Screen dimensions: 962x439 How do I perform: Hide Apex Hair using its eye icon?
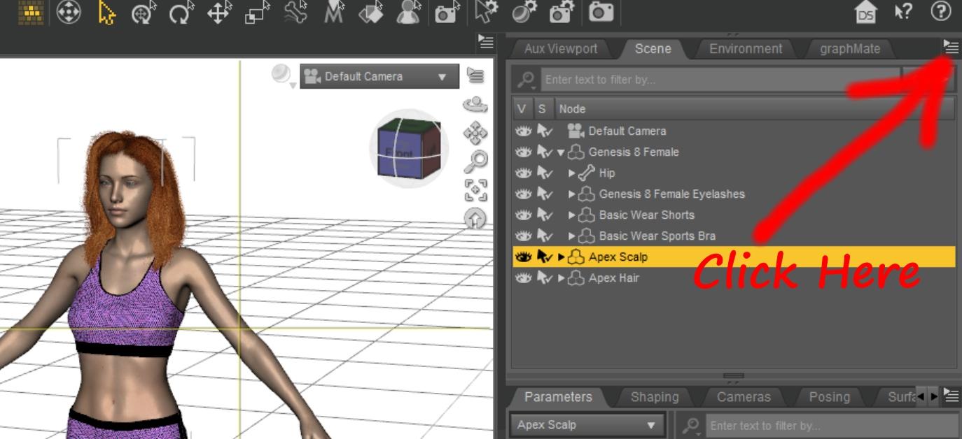point(522,278)
